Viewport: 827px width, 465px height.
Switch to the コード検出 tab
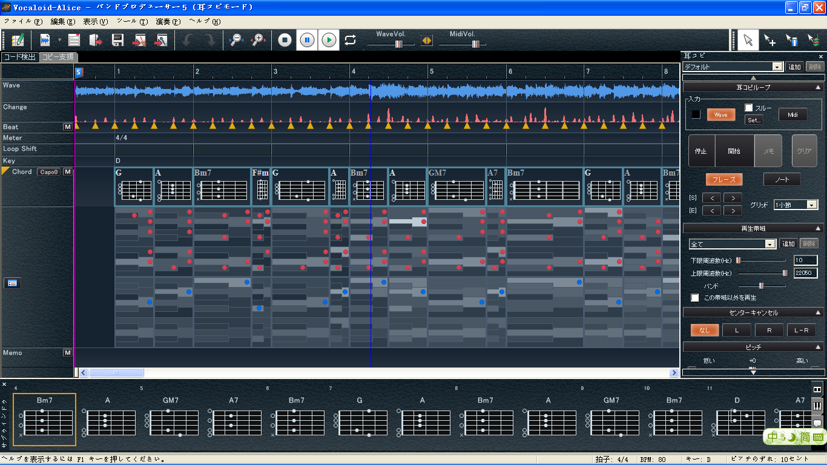[20, 57]
